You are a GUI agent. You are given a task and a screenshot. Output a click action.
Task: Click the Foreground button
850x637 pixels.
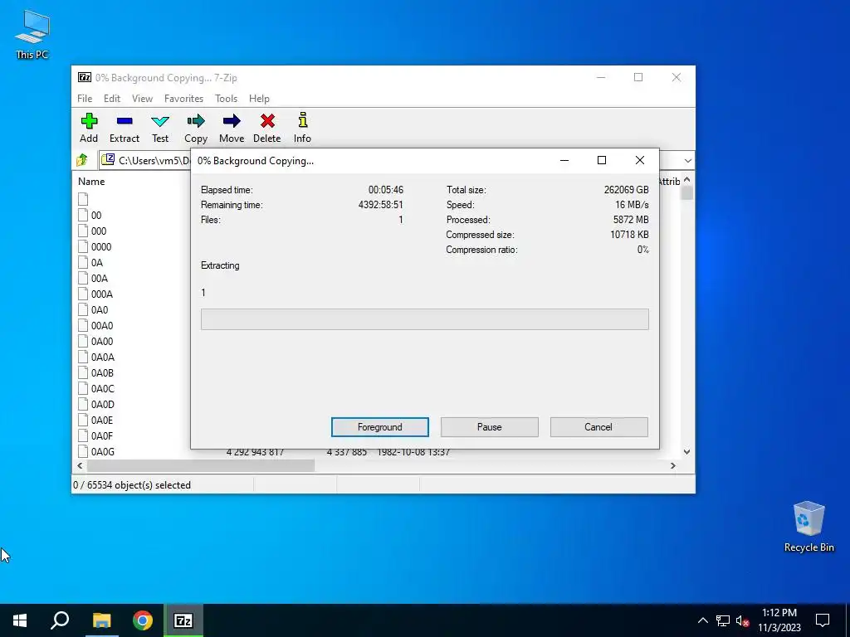(x=380, y=427)
